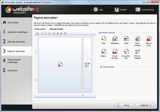Select the Tekst object
The width and height of the screenshot is (160, 112).
click(x=103, y=40)
